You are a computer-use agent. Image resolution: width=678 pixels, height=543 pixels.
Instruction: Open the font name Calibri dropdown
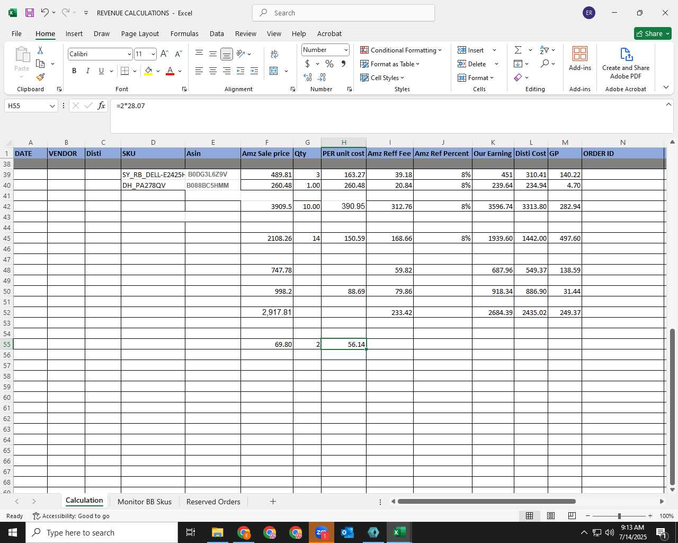[129, 54]
